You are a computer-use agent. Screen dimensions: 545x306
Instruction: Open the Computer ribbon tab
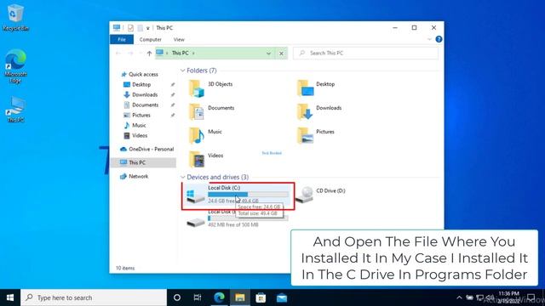coord(151,40)
